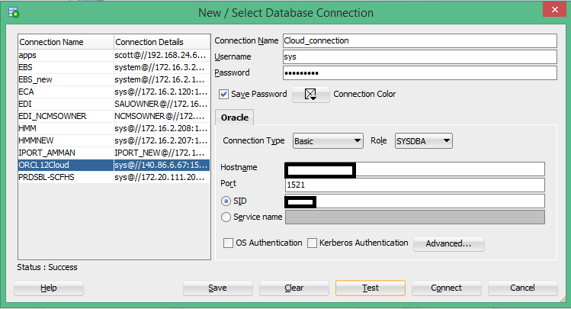Select the EDI_NCMSOWNER connection row
This screenshot has height=309, width=571.
point(65,116)
